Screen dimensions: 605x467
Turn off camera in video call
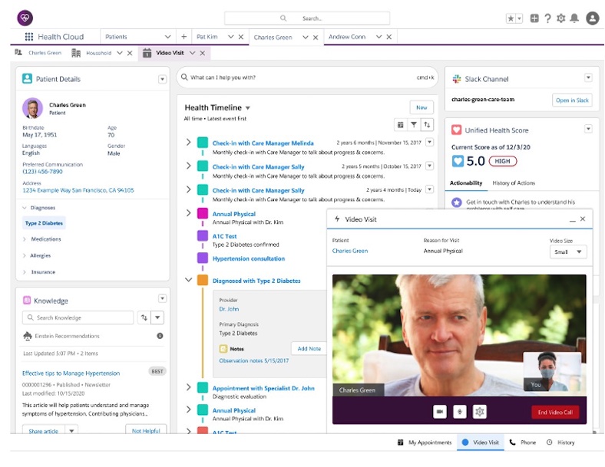pyautogui.click(x=440, y=412)
